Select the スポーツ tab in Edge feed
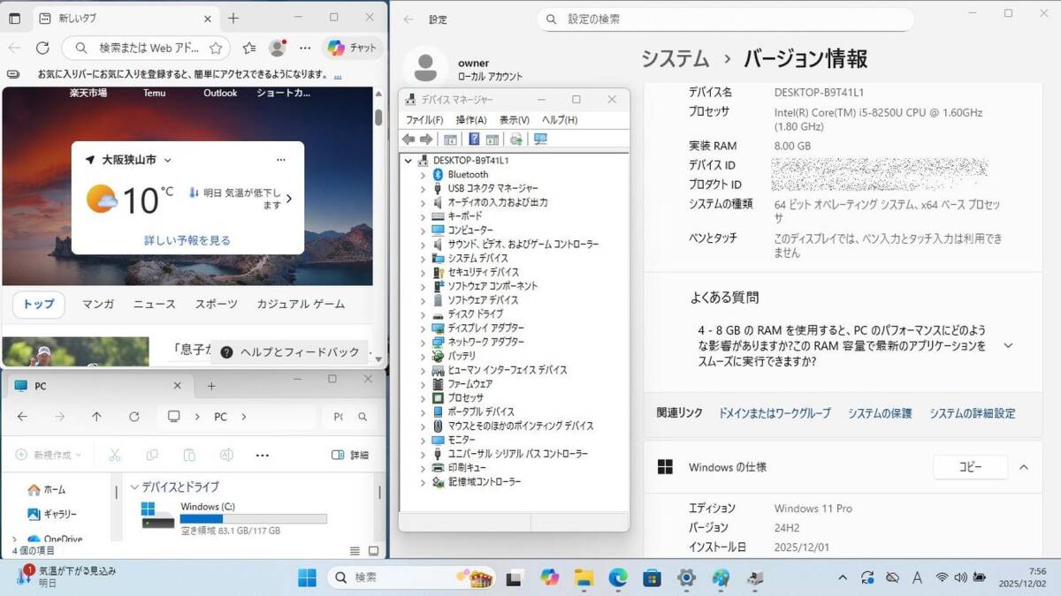The height and width of the screenshot is (596, 1061). point(216,304)
